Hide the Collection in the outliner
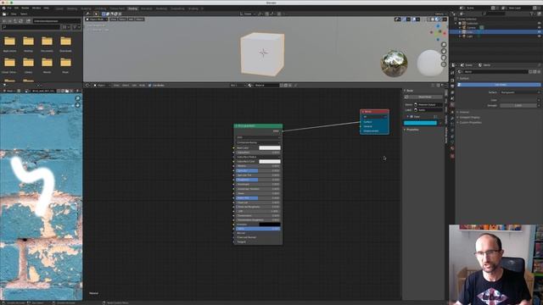The height and width of the screenshot is (305, 543). coord(540,23)
